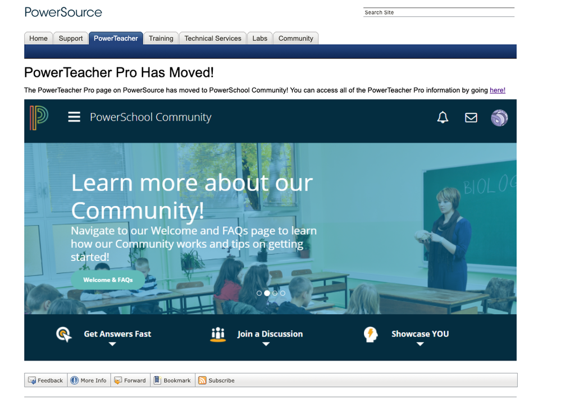Open the mail envelope icon
The width and height of the screenshot is (561, 402).
coord(471,117)
